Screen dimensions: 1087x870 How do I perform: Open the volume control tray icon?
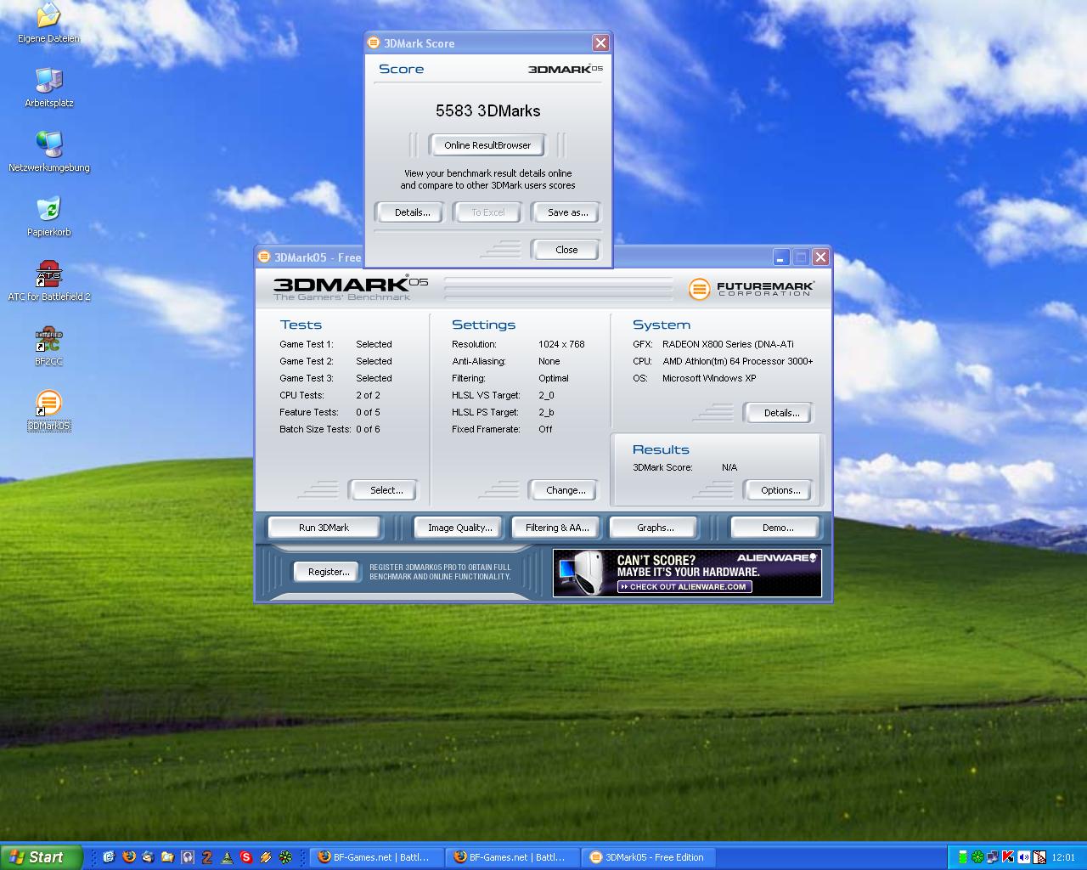tap(1023, 857)
